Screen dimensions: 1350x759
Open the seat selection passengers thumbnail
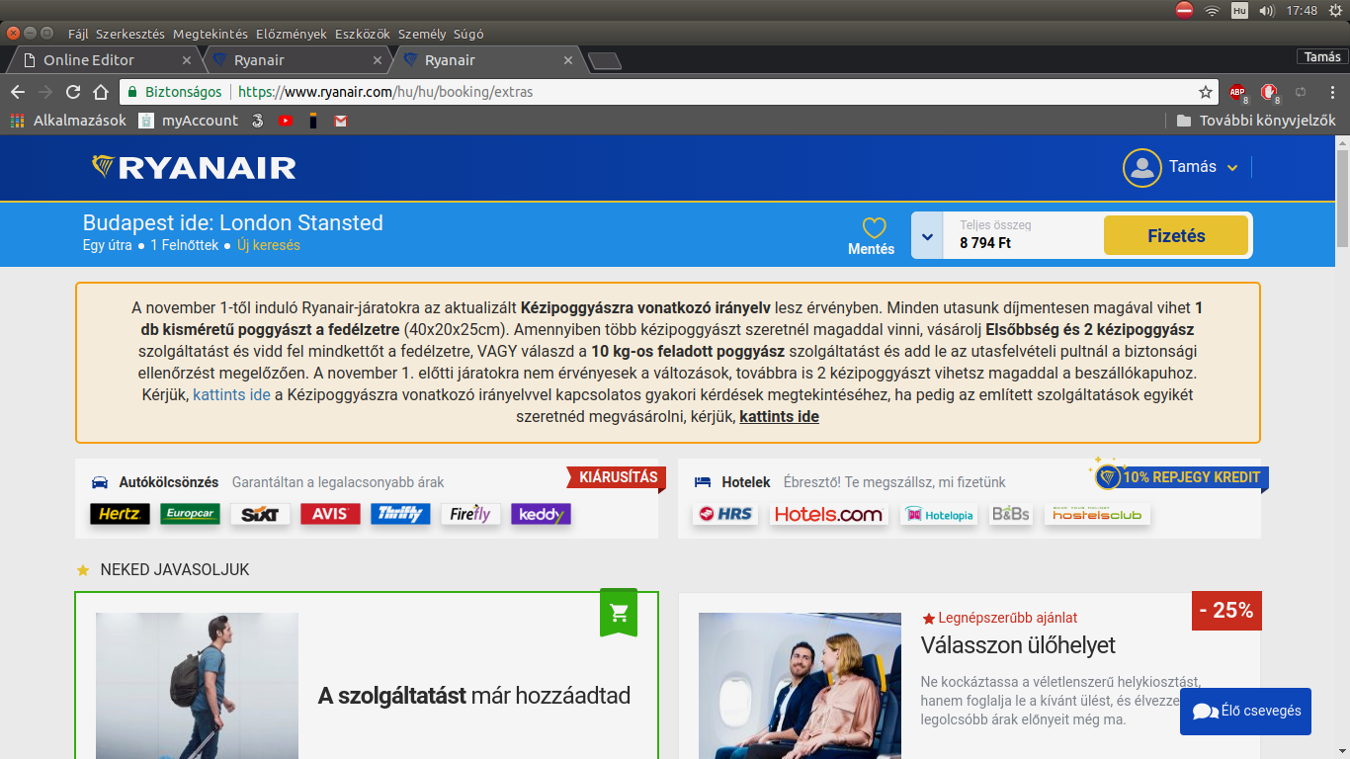pos(800,686)
